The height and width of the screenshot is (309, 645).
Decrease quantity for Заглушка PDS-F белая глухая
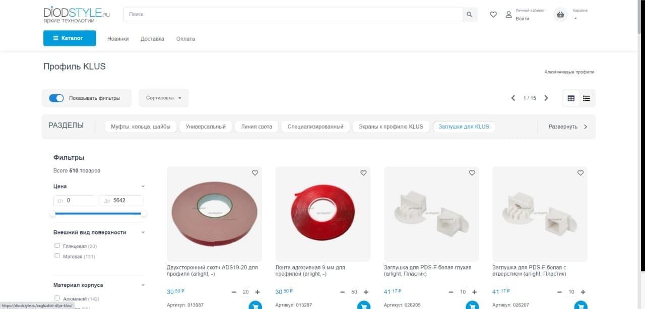pos(451,292)
